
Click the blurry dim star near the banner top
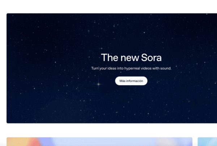point(89,31)
